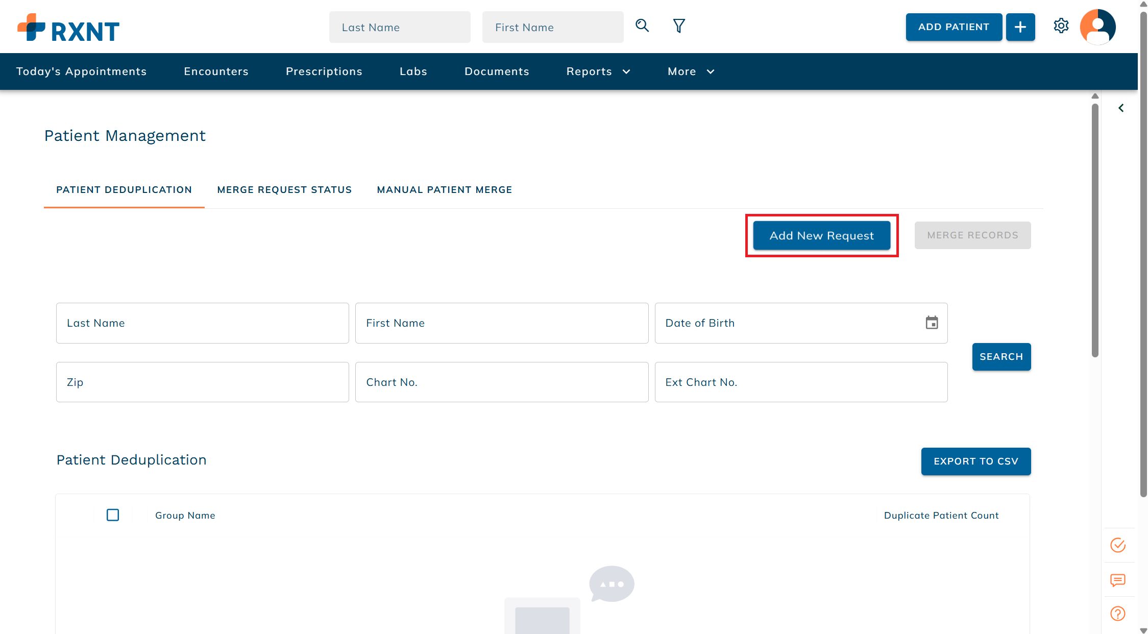
Task: Switch to Manual Patient Merge tab
Action: 444,190
